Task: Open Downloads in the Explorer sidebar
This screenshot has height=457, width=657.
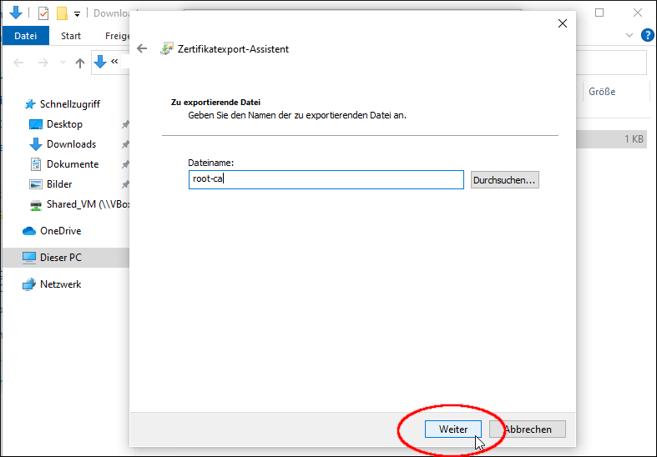Action: [71, 144]
